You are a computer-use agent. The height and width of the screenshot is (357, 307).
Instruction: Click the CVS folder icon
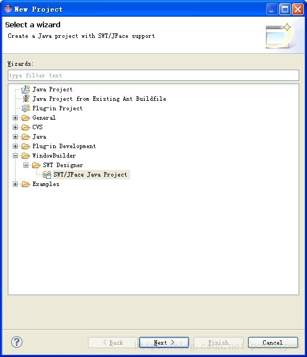pyautogui.click(x=26, y=128)
